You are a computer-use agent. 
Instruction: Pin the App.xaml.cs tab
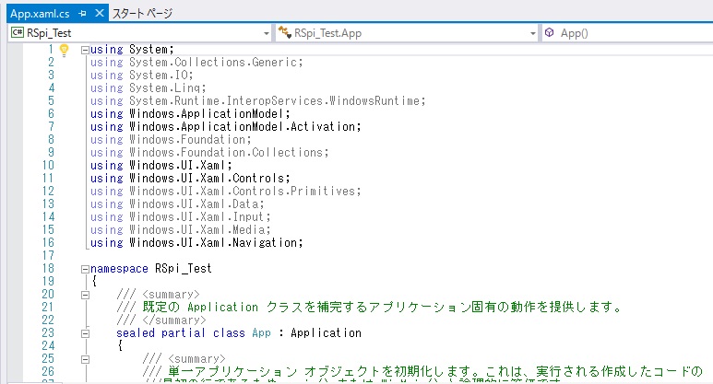tap(82, 14)
